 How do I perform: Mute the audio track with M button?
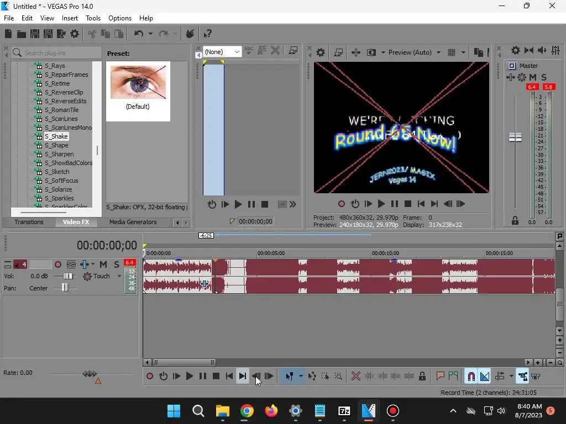[x=103, y=264]
